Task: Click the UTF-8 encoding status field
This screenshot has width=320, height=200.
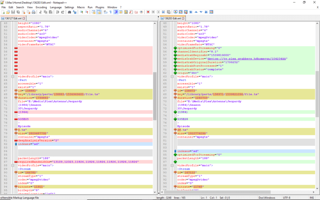Action: pos(287,197)
